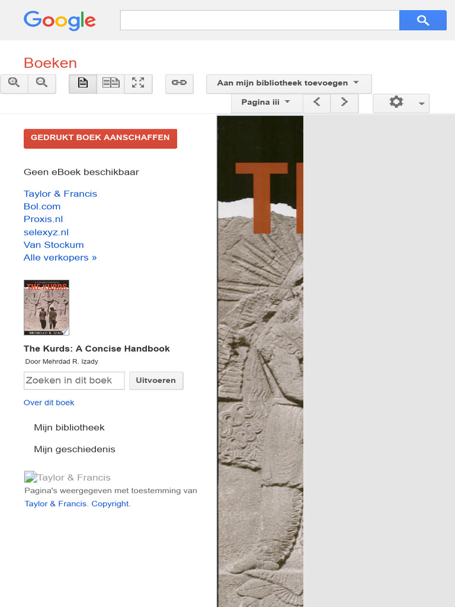Click the Google logo
455x607 pixels.
pyautogui.click(x=60, y=21)
